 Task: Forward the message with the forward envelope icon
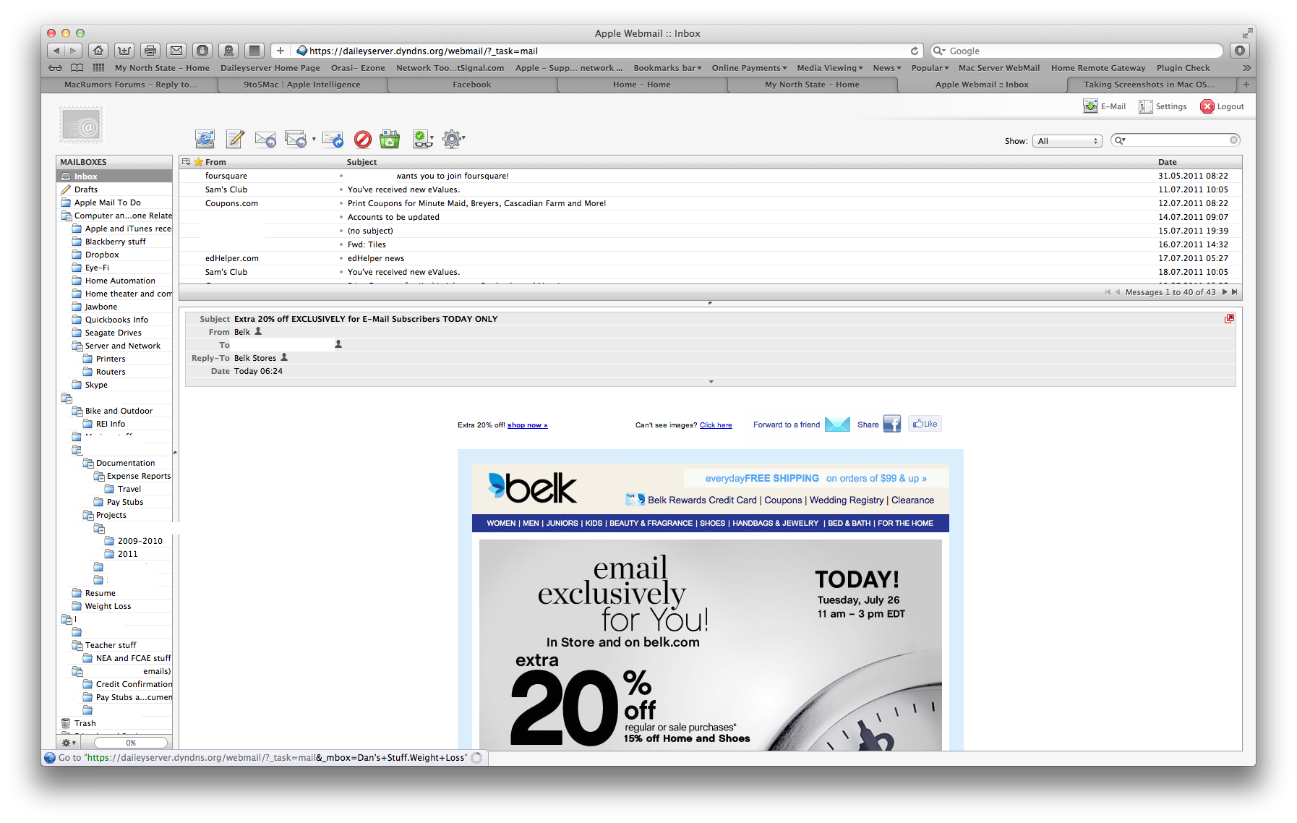pos(333,139)
